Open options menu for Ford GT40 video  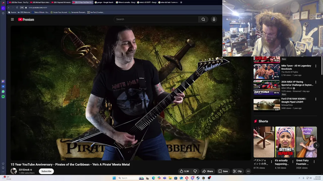tap(316, 99)
